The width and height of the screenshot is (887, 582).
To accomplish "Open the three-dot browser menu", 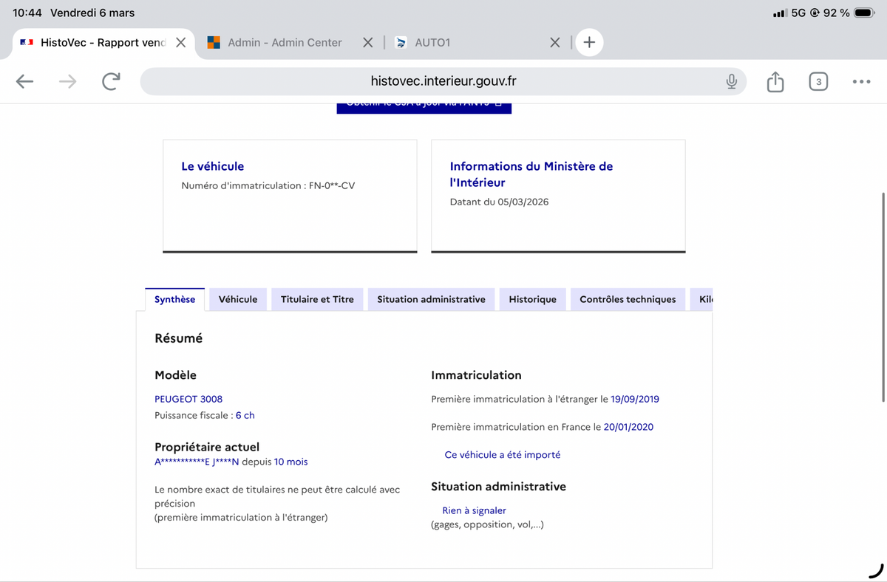I will [x=860, y=81].
